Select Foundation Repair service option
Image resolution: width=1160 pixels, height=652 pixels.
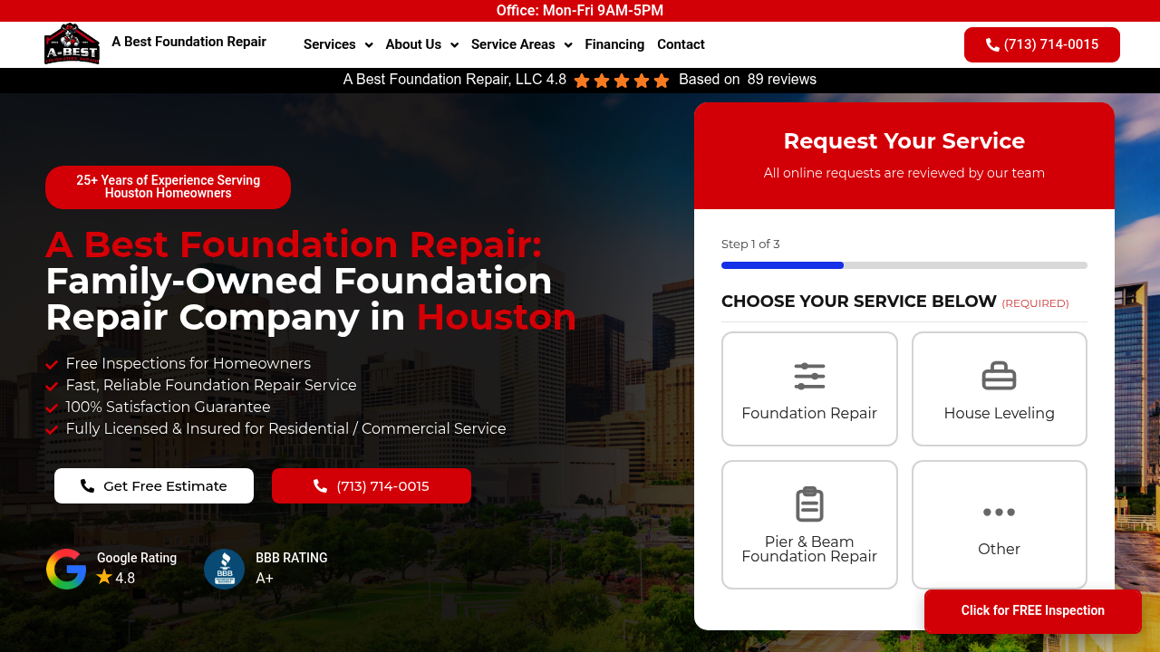[x=809, y=389]
